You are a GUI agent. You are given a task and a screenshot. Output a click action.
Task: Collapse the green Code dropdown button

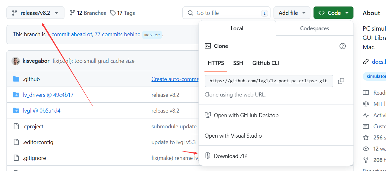click(333, 13)
